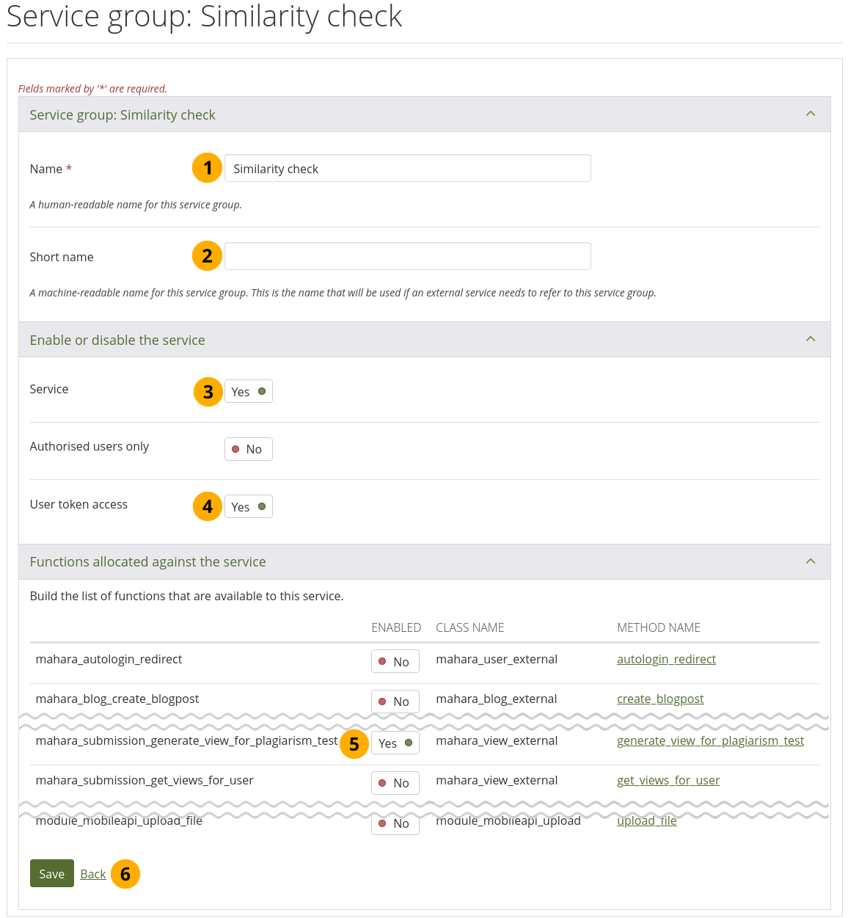Collapse the Enable or disable the service chevron
848x918 pixels.
(810, 339)
